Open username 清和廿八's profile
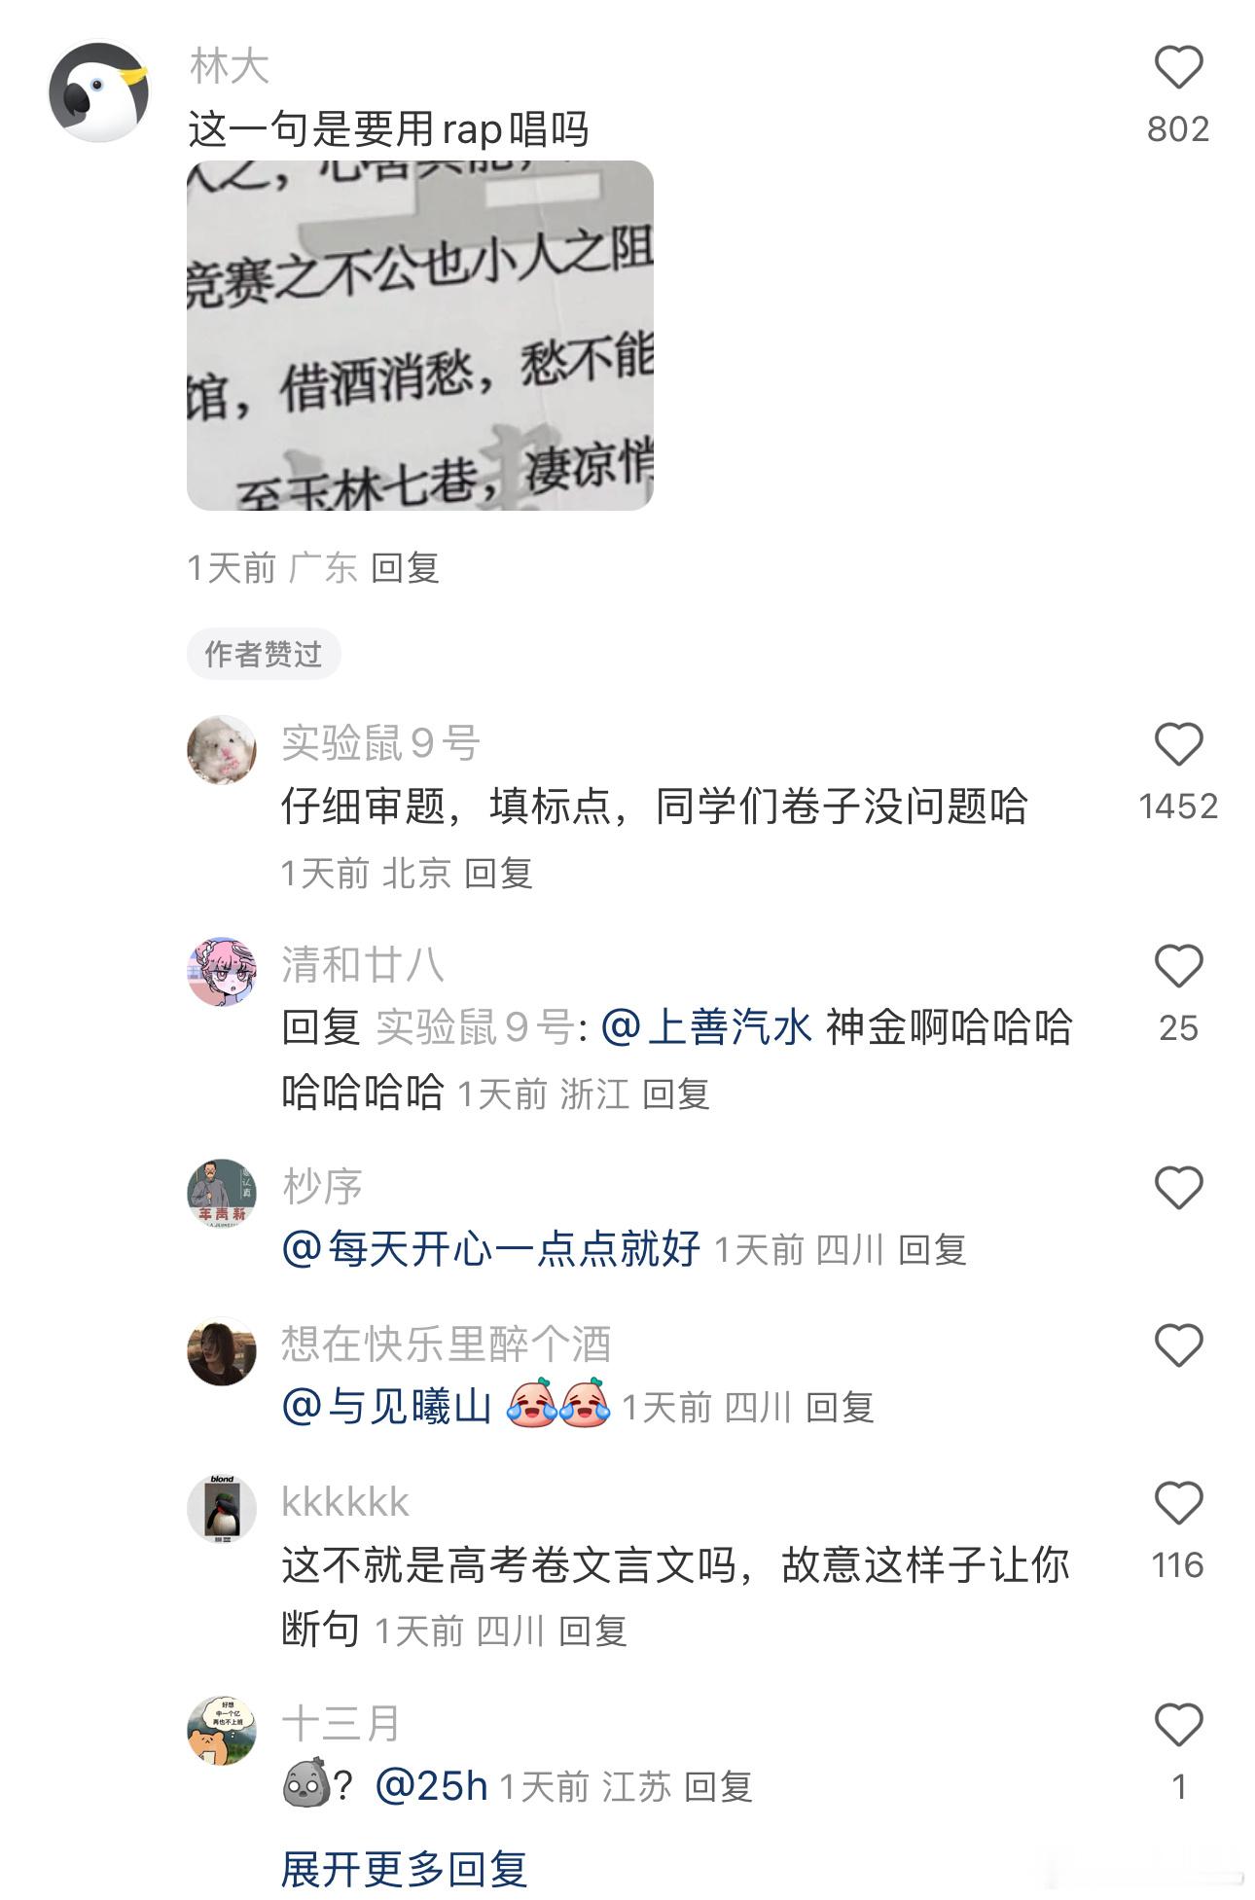The image size is (1255, 1900). pos(363,965)
